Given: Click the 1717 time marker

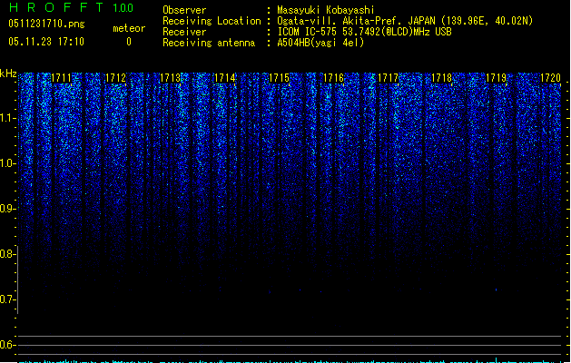Looking at the screenshot, I should point(388,78).
